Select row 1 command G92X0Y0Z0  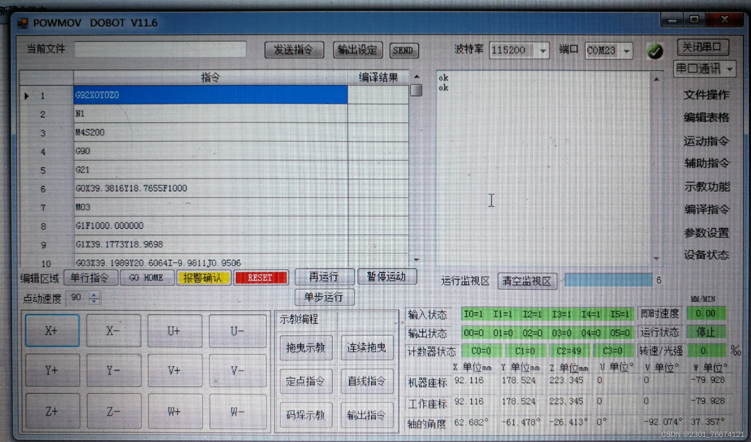click(210, 95)
